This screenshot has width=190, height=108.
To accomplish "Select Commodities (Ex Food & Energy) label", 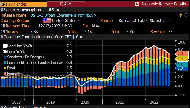I will 36,62.
